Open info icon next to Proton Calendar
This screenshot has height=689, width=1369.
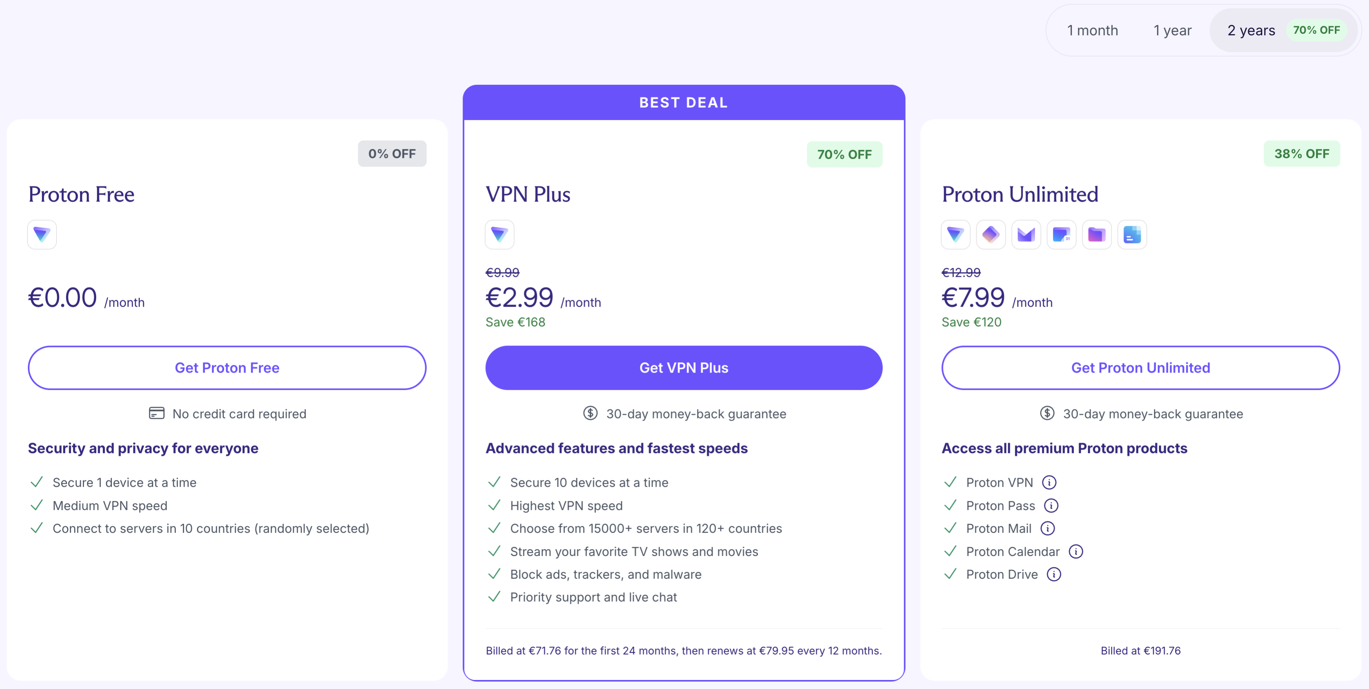tap(1076, 551)
